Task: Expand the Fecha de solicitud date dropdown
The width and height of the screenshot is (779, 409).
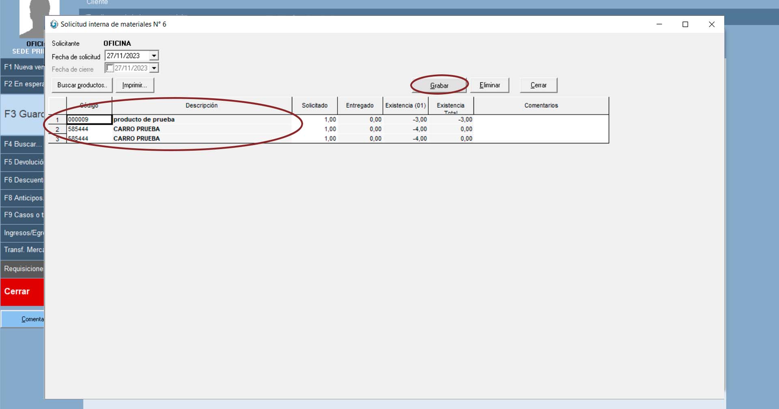Action: [154, 56]
